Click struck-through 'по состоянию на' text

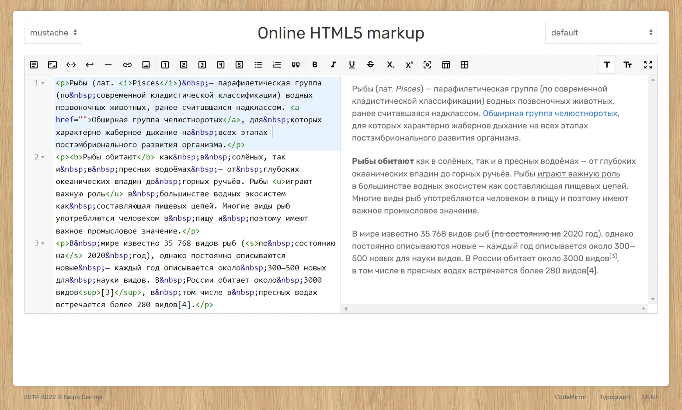tap(527, 234)
